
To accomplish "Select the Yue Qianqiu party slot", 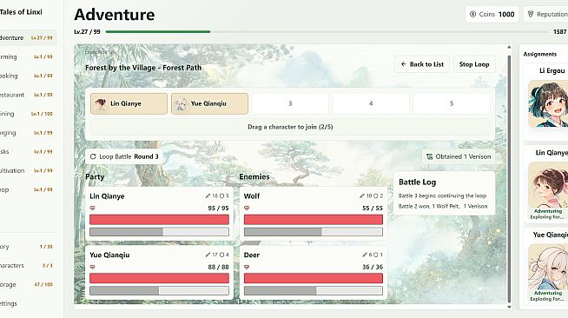I will click(209, 103).
